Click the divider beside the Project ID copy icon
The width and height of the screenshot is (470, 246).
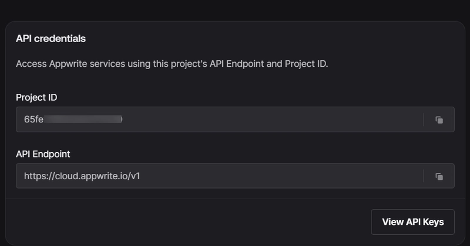(424, 119)
